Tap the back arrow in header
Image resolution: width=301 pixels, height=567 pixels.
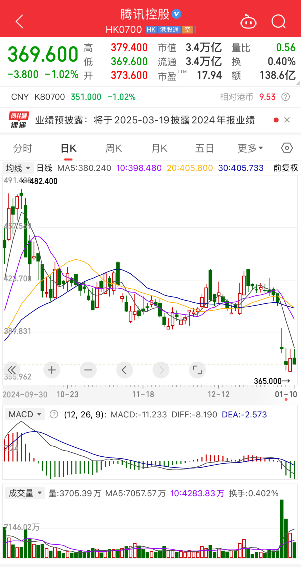[20, 21]
